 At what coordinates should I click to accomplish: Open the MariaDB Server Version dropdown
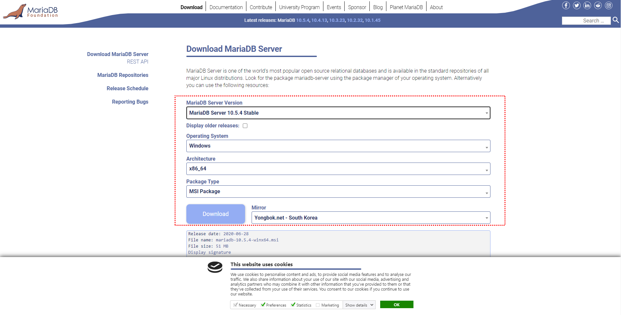click(338, 113)
